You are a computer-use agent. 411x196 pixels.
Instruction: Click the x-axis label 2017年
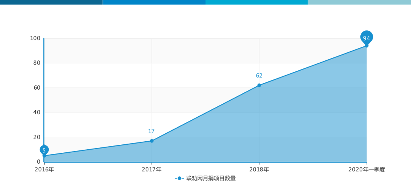coord(151,169)
